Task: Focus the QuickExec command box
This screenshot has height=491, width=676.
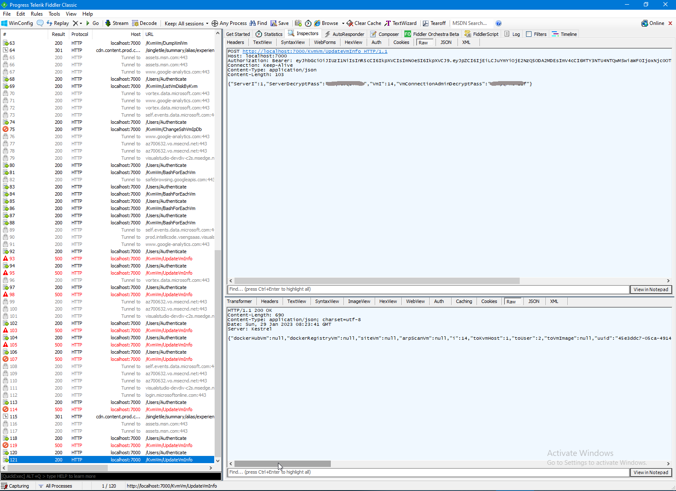Action: pyautogui.click(x=111, y=476)
